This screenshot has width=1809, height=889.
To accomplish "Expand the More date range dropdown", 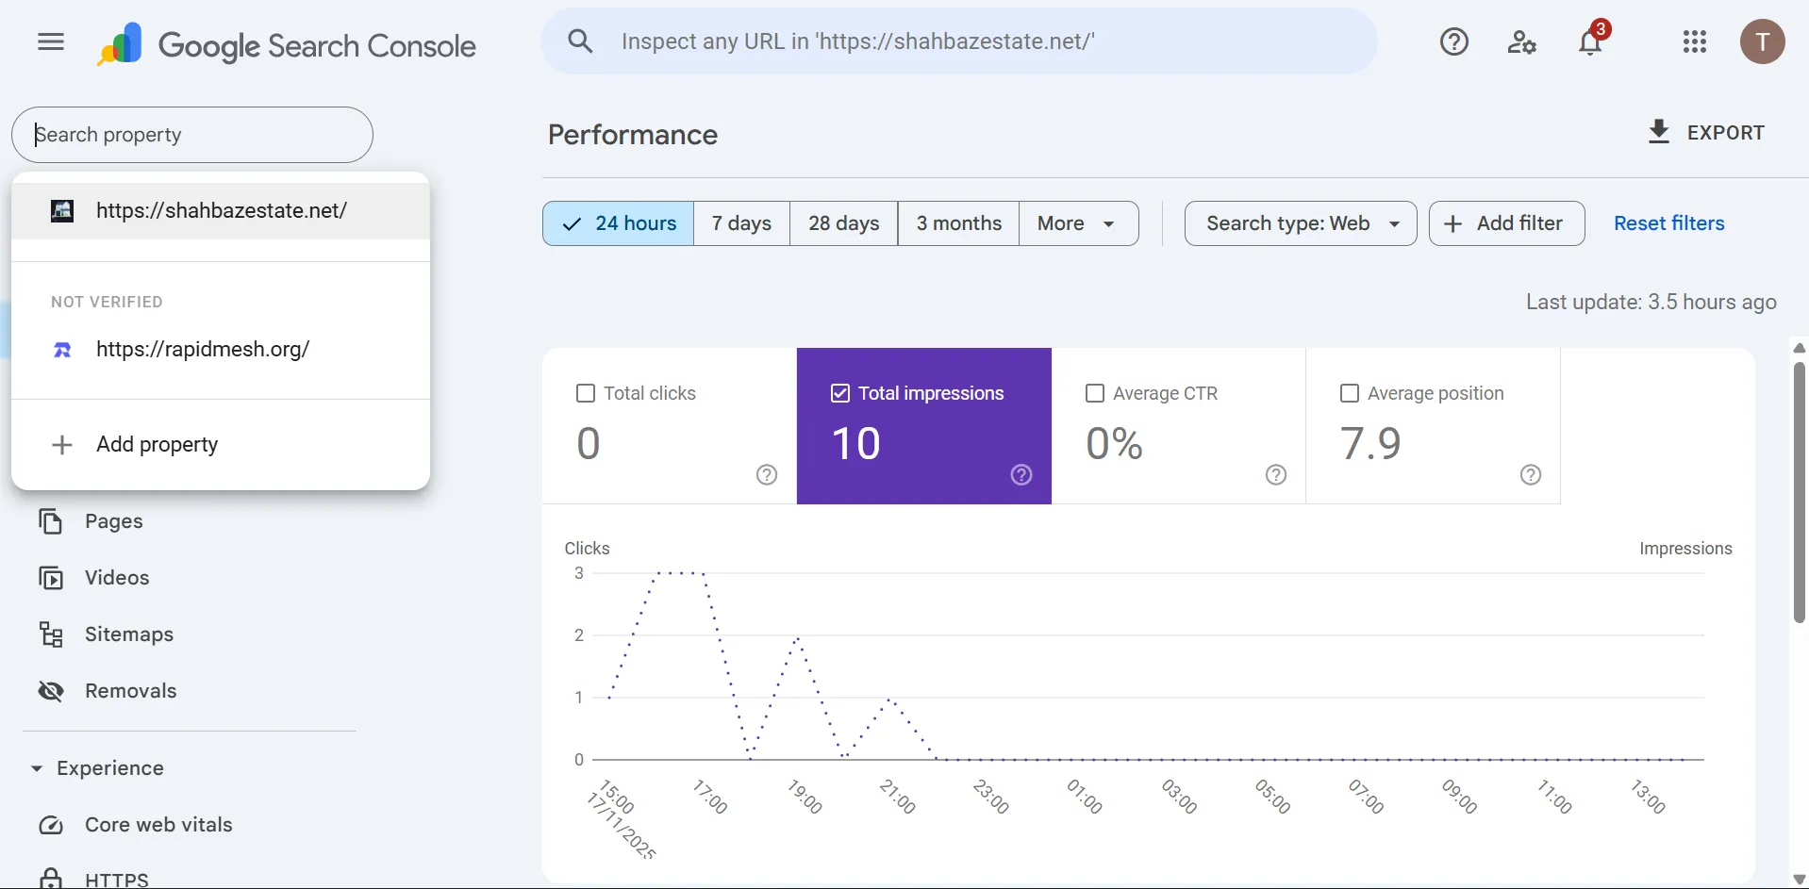I will tap(1078, 223).
